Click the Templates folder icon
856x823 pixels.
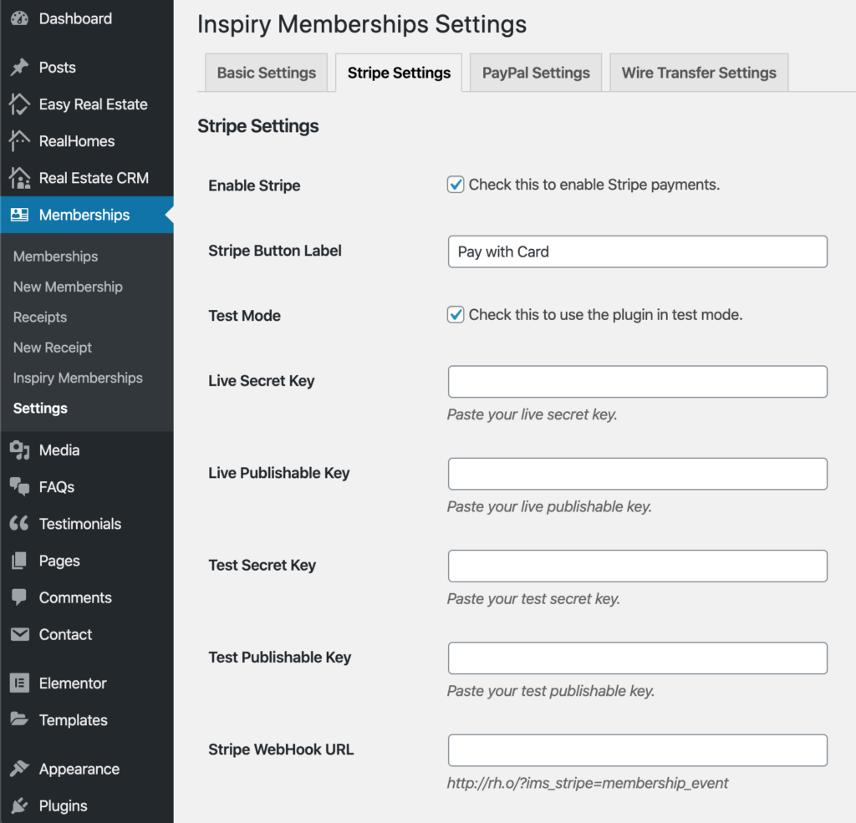20,719
